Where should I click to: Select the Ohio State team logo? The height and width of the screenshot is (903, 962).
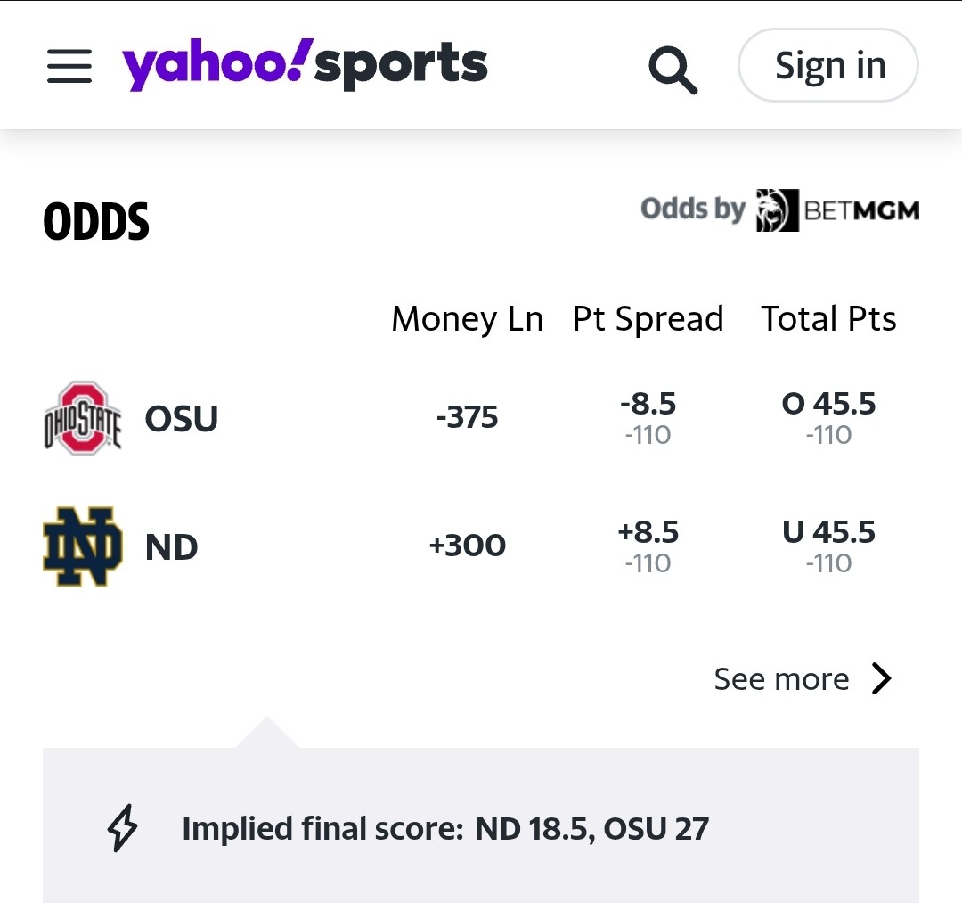point(82,417)
